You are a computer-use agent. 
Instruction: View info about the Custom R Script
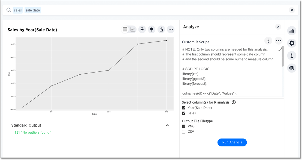[x=268, y=40]
